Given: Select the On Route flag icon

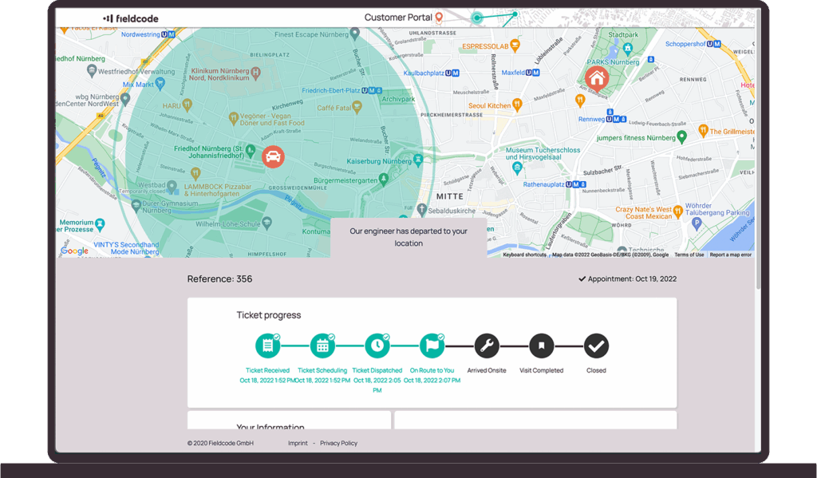Looking at the screenshot, I should [x=432, y=346].
